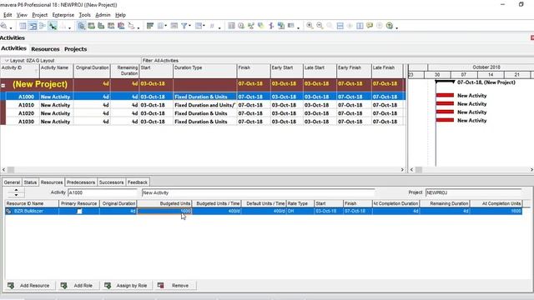The width and height of the screenshot is (534, 300).
Task: Click the Schedule toolbar icon
Action: (231, 26)
